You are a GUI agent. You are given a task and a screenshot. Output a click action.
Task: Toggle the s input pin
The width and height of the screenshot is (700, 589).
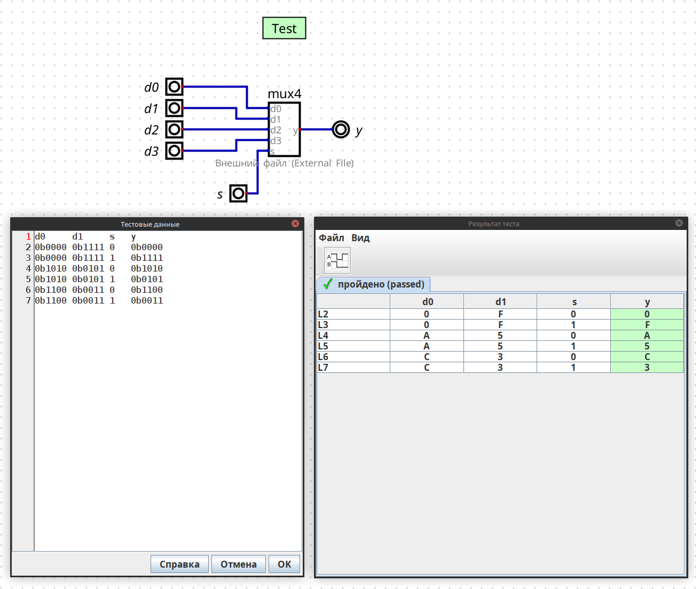(238, 193)
